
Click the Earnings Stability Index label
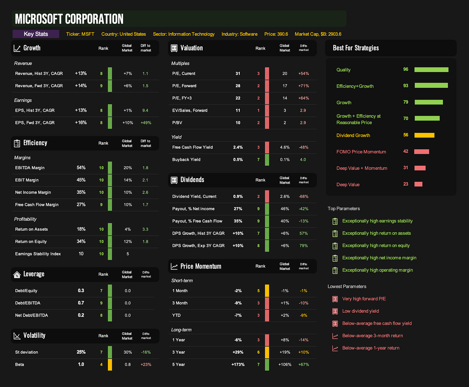click(38, 254)
